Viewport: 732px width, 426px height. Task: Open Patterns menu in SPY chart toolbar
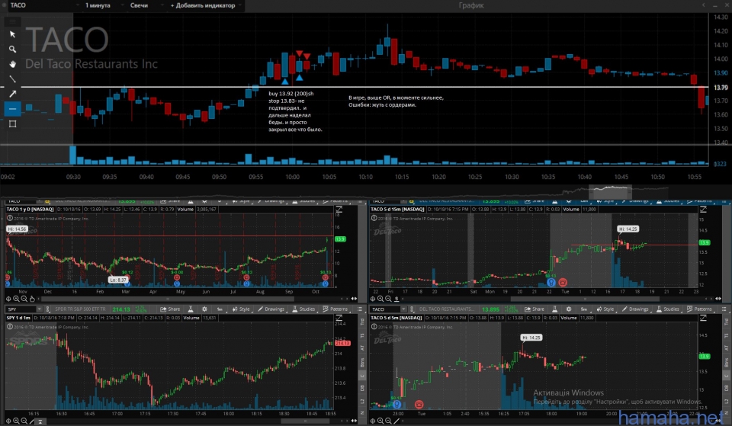pyautogui.click(x=335, y=309)
